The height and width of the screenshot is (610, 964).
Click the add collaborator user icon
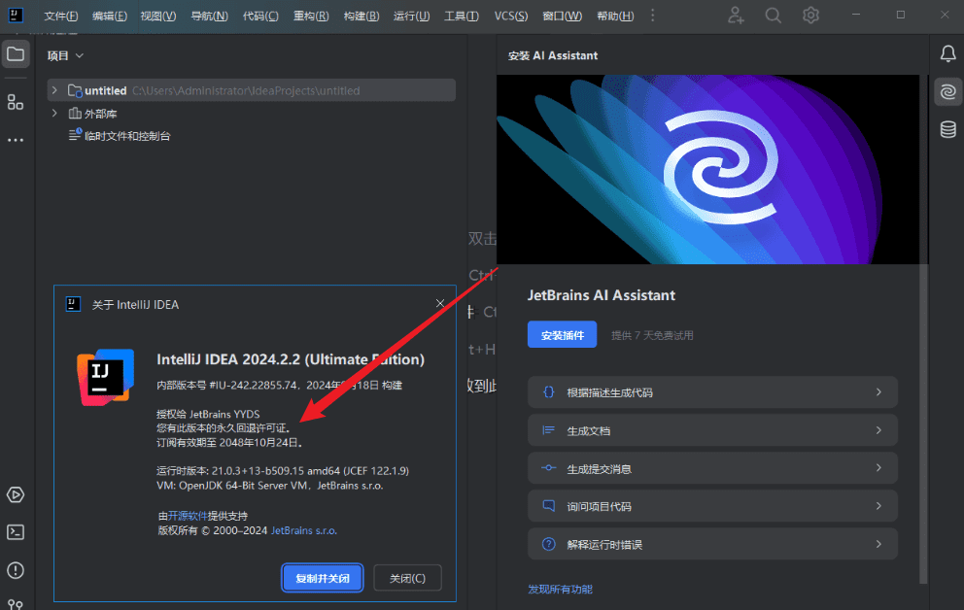[736, 16]
